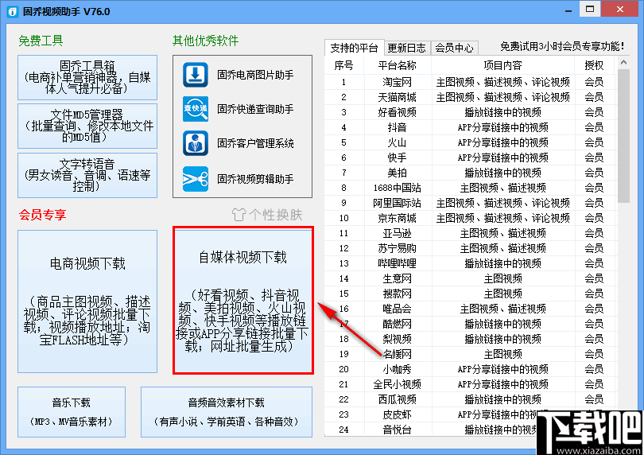The image size is (644, 455).
Task: Open 音乐下载 MP3、MV section
Action: coord(72,412)
